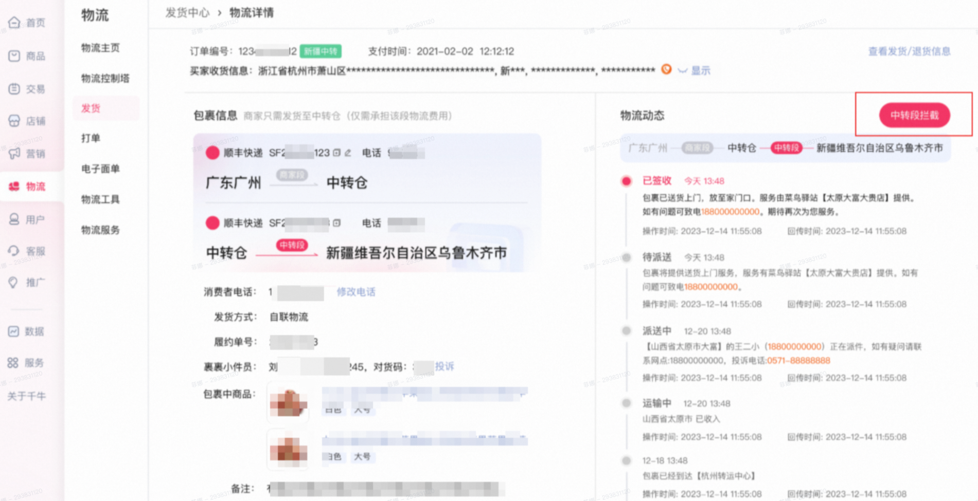The width and height of the screenshot is (978, 501).
Task: Open 打单 menu item
Action: coord(91,138)
